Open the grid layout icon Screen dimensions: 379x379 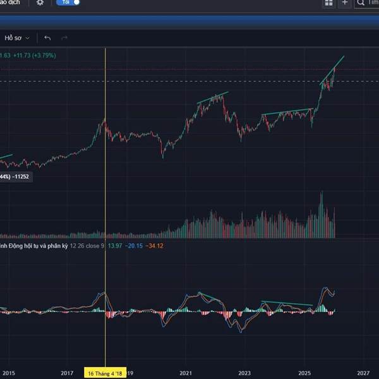point(328,3)
